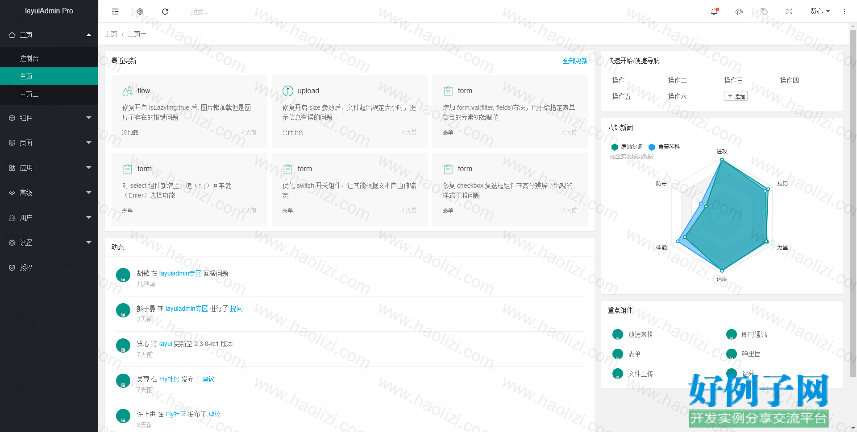Image resolution: width=857 pixels, height=432 pixels.
Task: Click 建议 link in 许上进's row
Action: (x=215, y=414)
